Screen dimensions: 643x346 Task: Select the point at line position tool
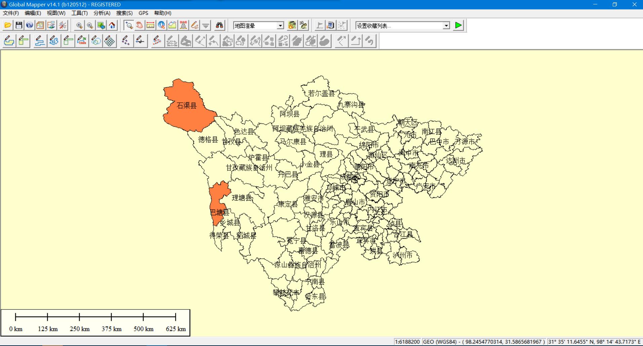click(140, 41)
